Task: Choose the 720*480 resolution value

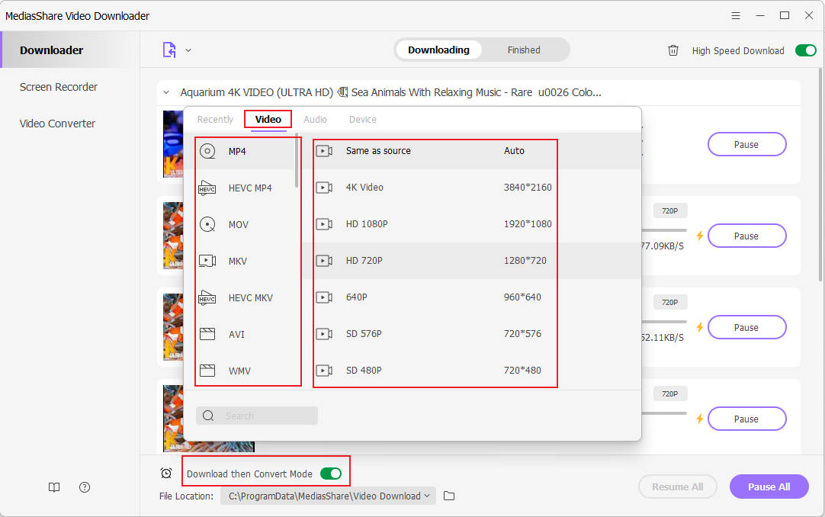Action: pyautogui.click(x=522, y=371)
